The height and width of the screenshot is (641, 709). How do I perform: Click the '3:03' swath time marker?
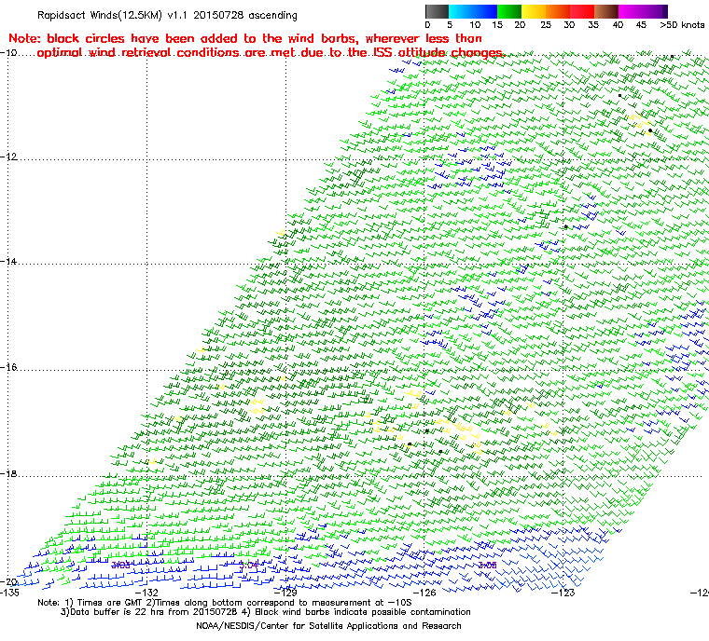[120, 566]
